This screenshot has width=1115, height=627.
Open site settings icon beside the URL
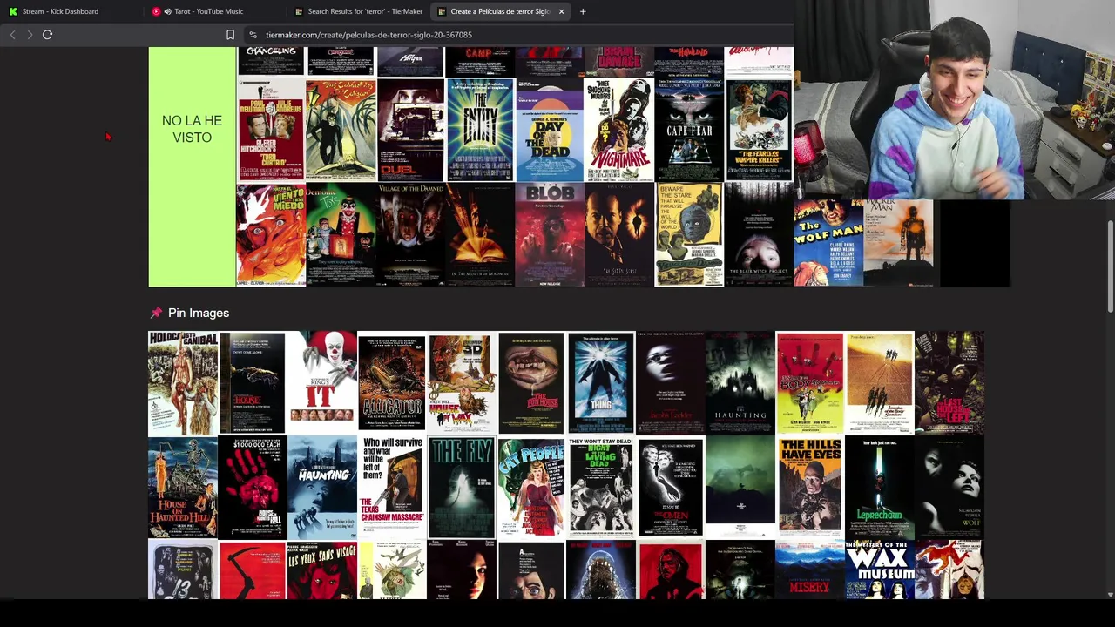click(253, 35)
